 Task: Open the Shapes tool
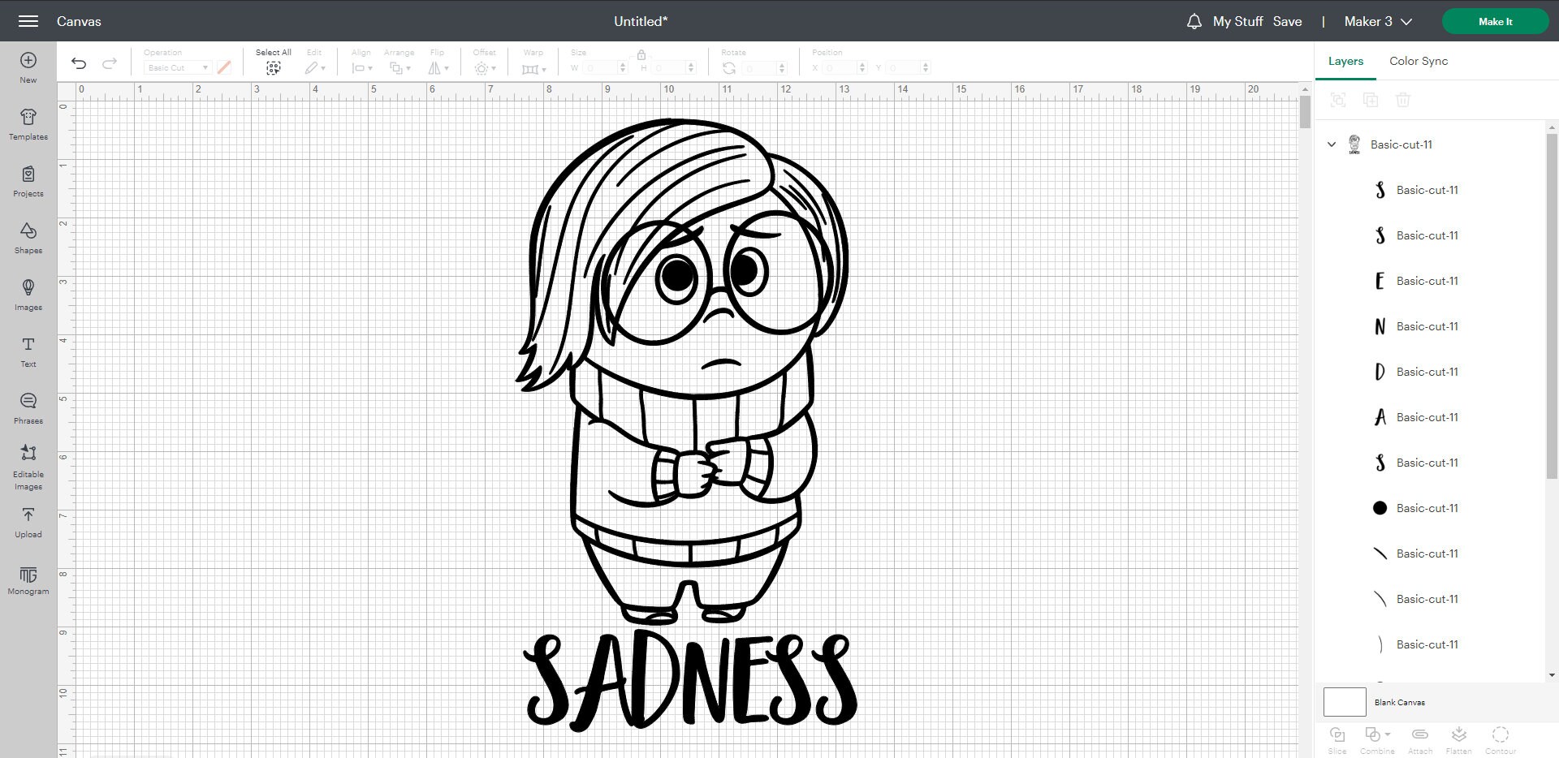tap(28, 237)
